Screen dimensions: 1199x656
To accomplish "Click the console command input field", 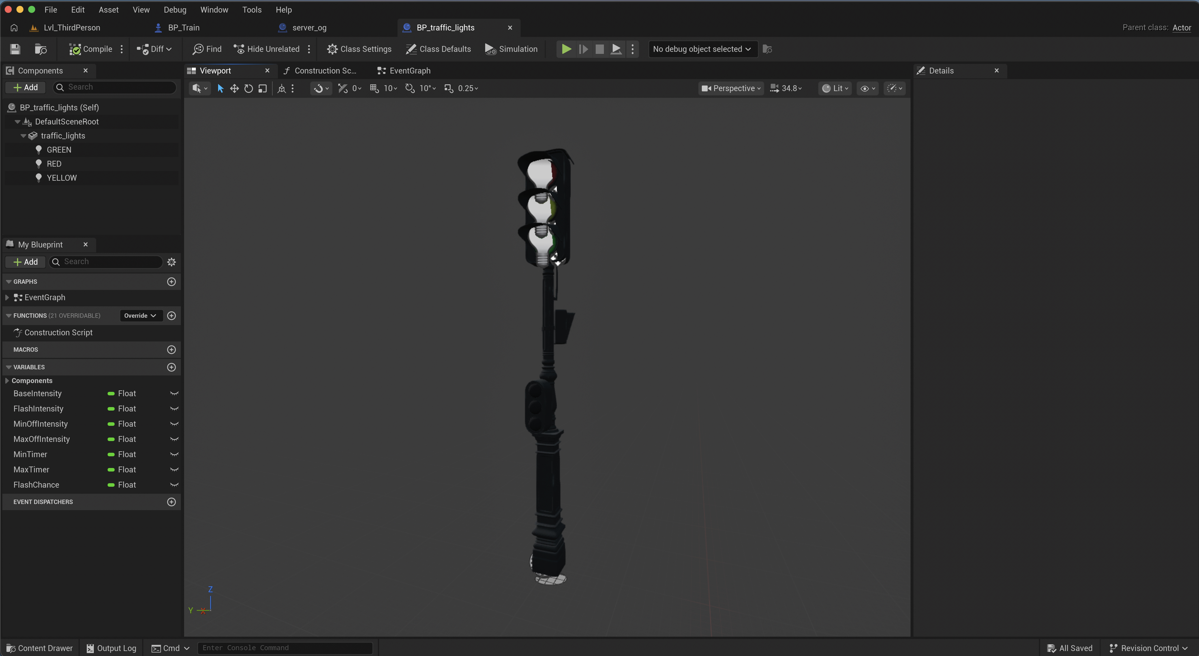I will [x=285, y=648].
